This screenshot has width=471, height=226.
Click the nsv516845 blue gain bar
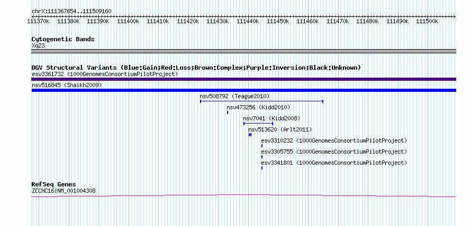click(243, 90)
